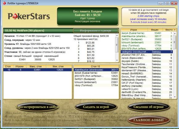Open the Информация о турнире button
Viewport: 179px width, 129px height.
coord(96,31)
